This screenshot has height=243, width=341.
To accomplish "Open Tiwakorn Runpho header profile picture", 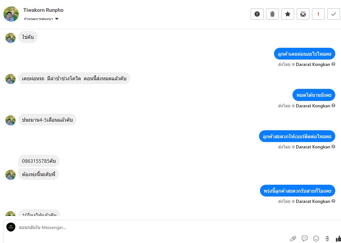I will point(11,14).
